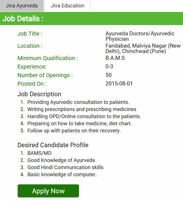
Task: Click the Minimum Qualification label
Action: pyautogui.click(x=47, y=58)
